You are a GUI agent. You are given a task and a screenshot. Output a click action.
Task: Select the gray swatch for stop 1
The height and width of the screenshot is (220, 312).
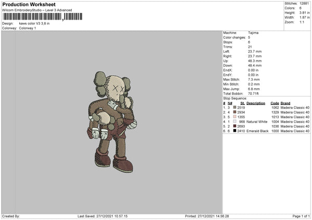235,107
